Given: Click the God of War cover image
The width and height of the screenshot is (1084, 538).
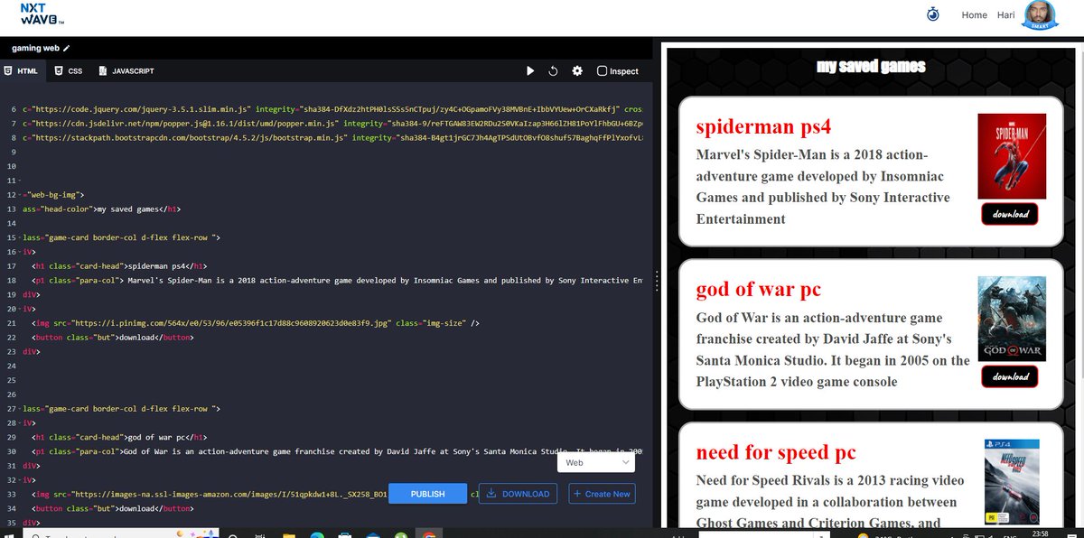Looking at the screenshot, I should pos(1012,319).
